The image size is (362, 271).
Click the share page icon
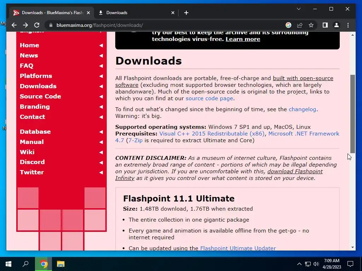point(300,25)
